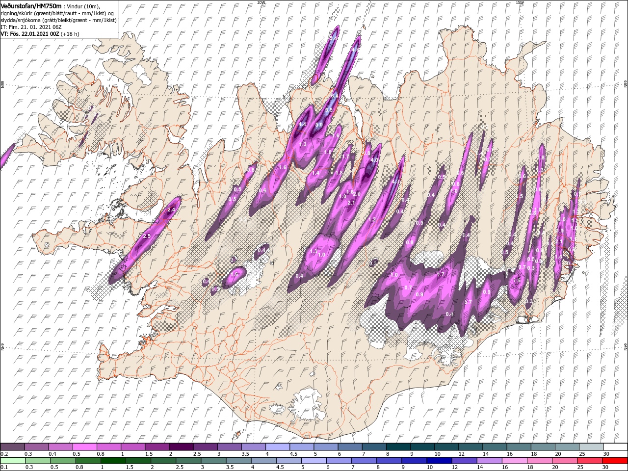Click the lavender 4–4.5 swatch in the upper legend row
Viewport: 628px width, 471px height.
[278, 447]
